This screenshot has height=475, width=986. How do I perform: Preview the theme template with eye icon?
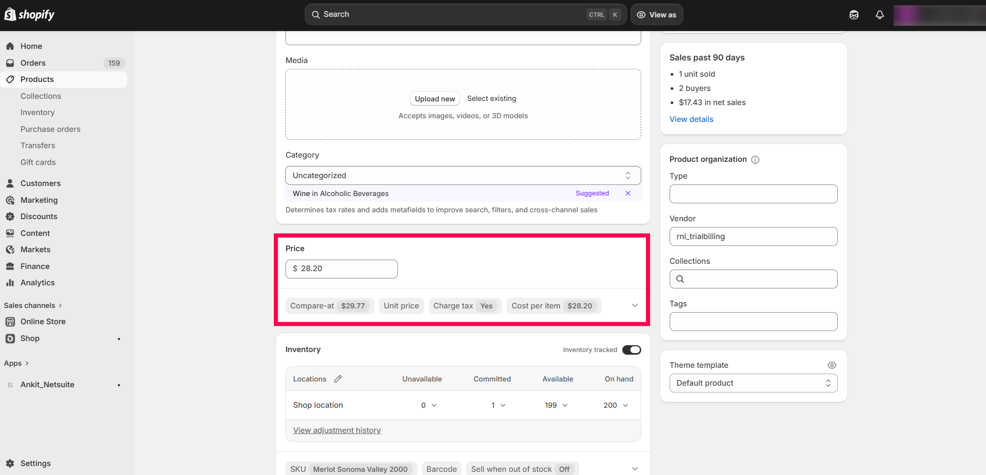(x=831, y=365)
